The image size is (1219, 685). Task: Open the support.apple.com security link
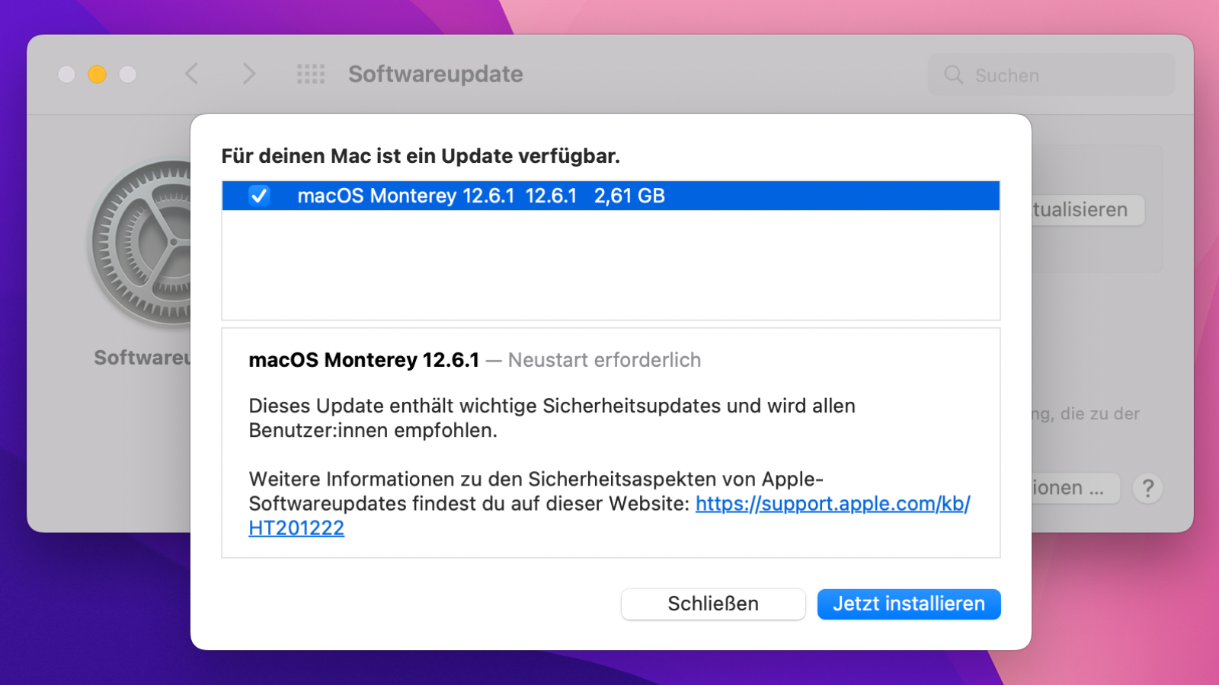pos(832,504)
